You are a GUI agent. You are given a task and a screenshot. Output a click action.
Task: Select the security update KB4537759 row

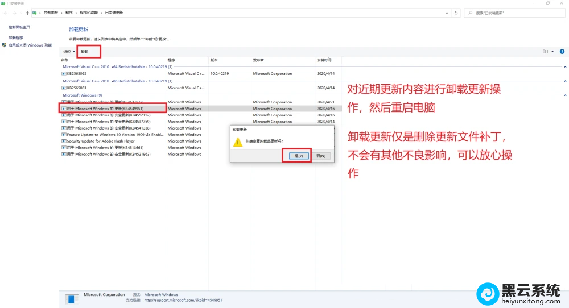201,122
